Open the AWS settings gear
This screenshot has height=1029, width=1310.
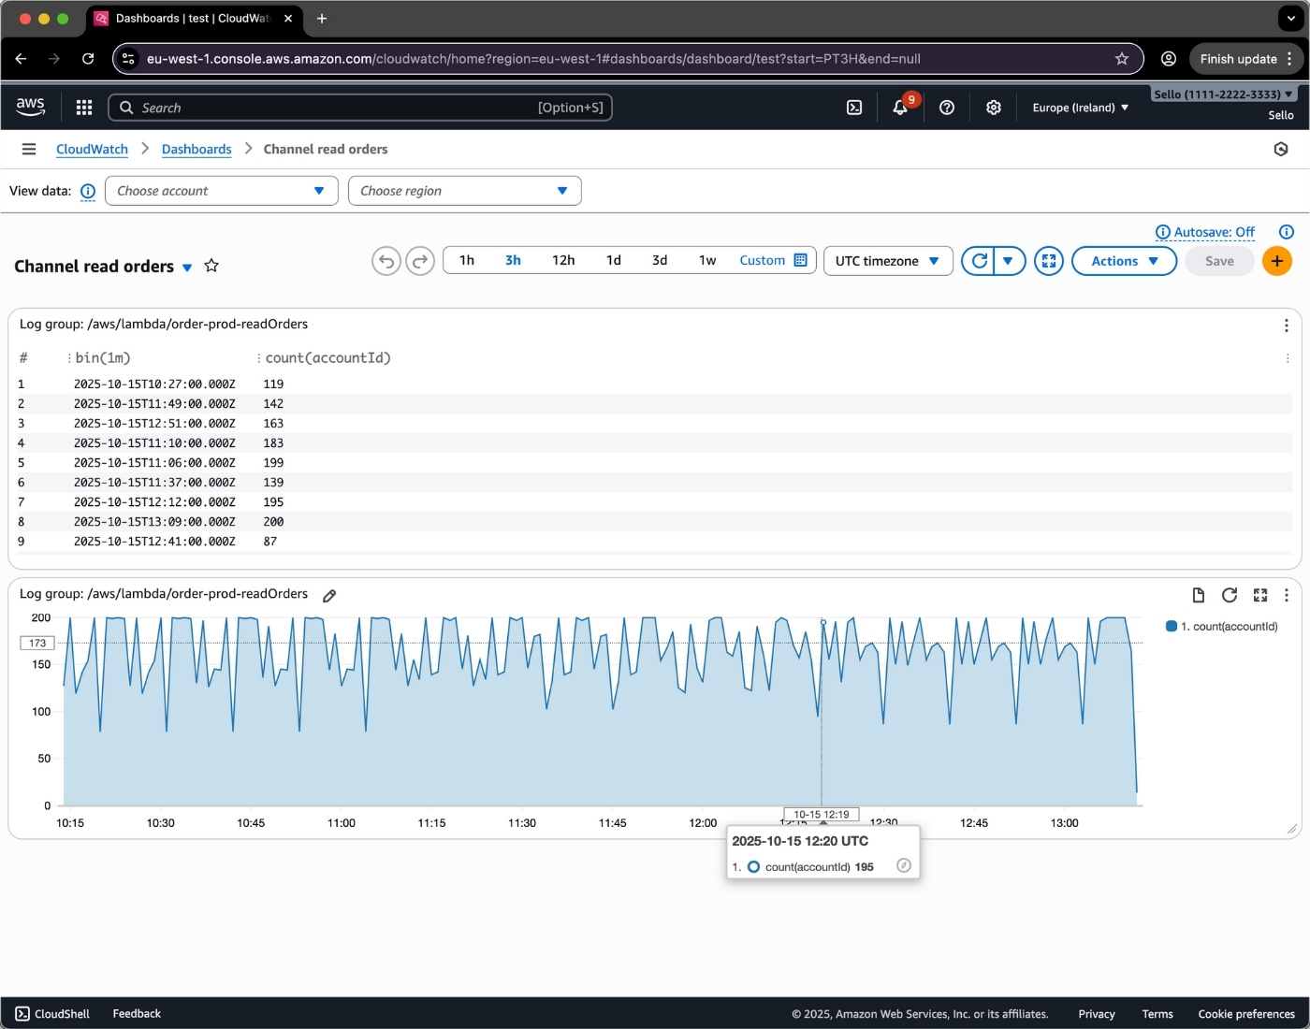click(993, 108)
